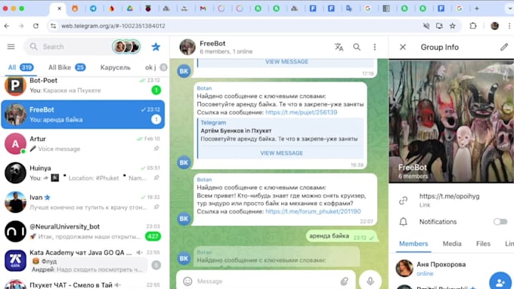The width and height of the screenshot is (514, 289).
Task: Close the Group Info panel
Action: coord(403,47)
